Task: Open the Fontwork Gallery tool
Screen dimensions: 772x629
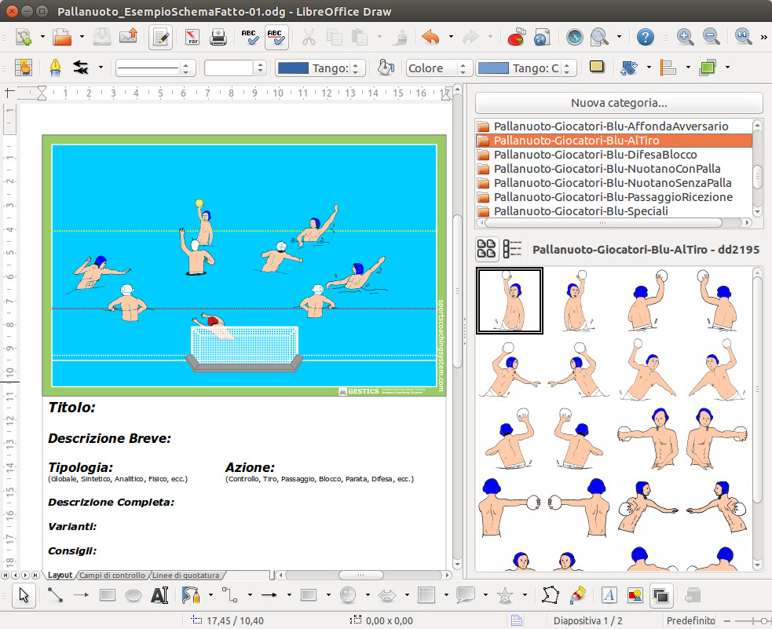Action: [x=609, y=595]
